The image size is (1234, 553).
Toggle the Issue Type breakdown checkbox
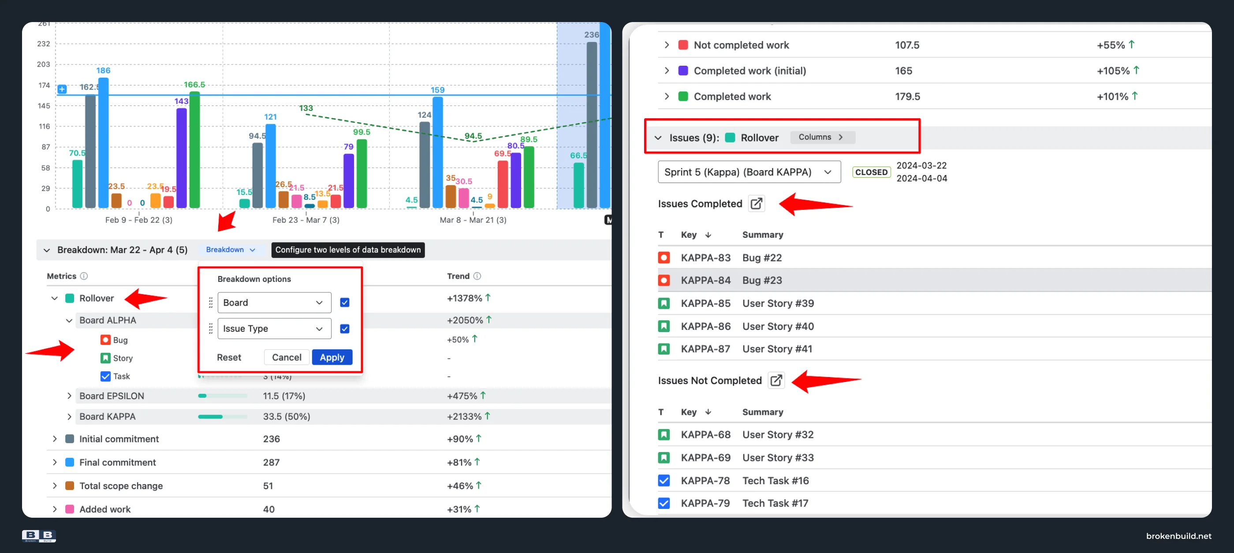click(x=344, y=329)
